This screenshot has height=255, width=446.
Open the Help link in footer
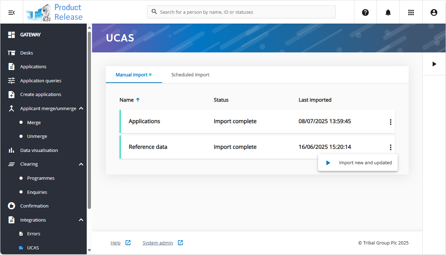(x=116, y=243)
